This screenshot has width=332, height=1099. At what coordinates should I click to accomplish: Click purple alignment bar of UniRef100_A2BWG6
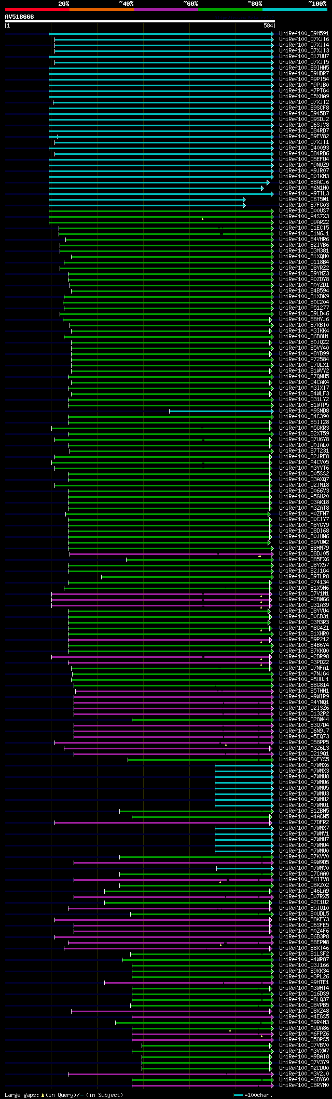tap(161, 600)
